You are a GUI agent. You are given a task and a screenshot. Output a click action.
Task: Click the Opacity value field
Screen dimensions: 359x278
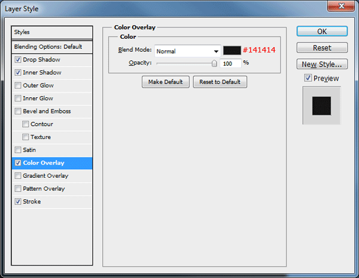(230, 63)
